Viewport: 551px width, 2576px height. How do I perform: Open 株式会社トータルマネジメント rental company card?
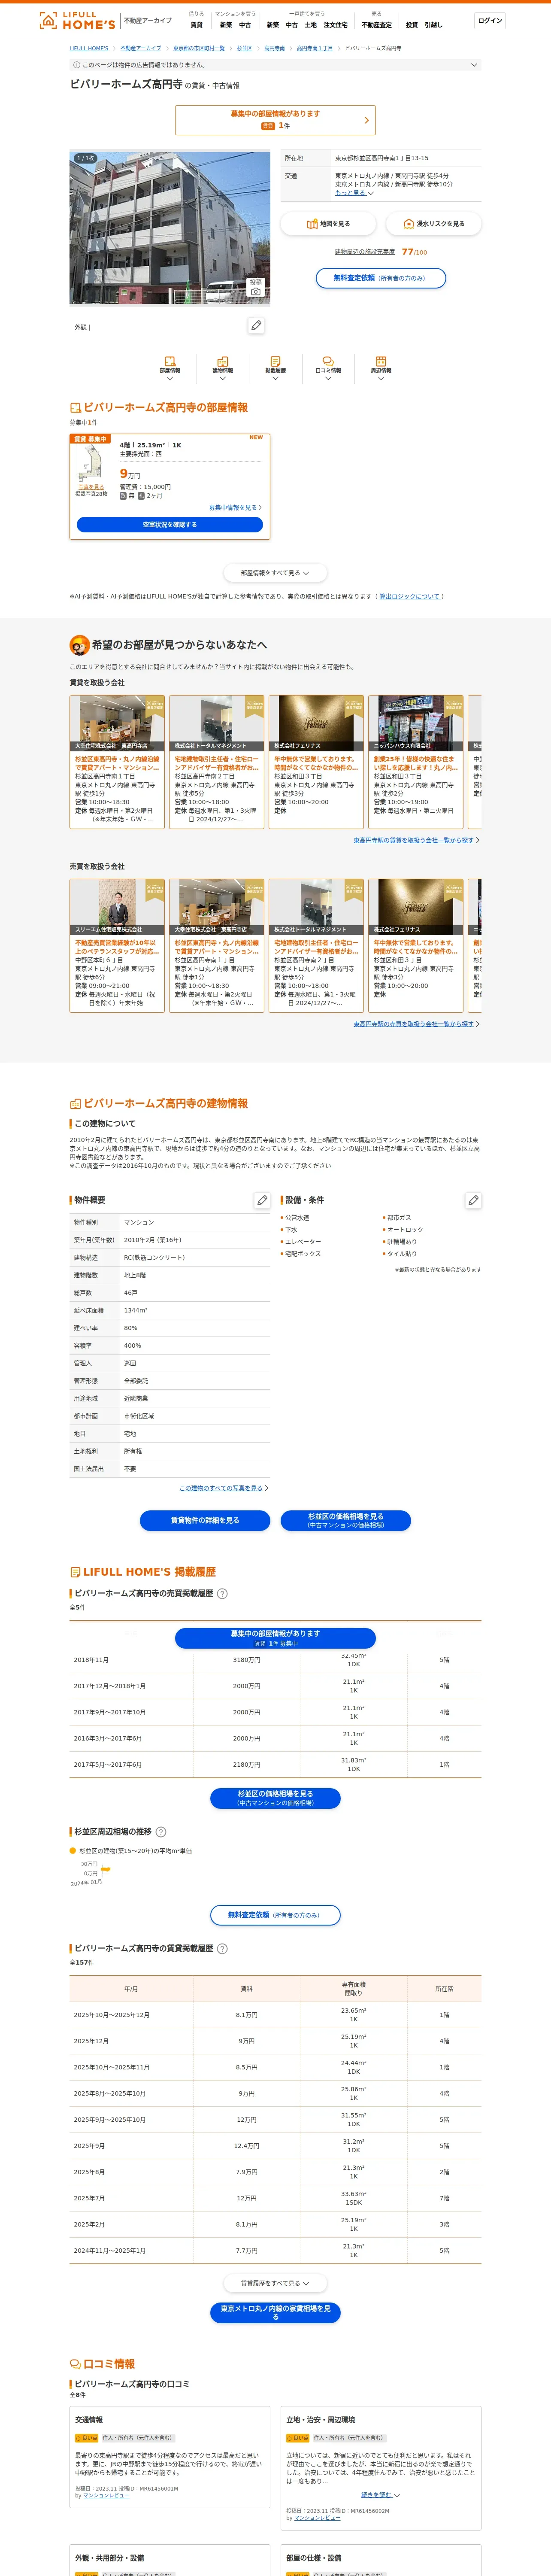(217, 762)
